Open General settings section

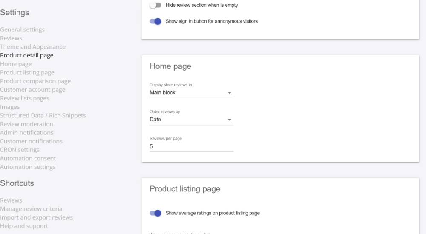click(x=22, y=30)
